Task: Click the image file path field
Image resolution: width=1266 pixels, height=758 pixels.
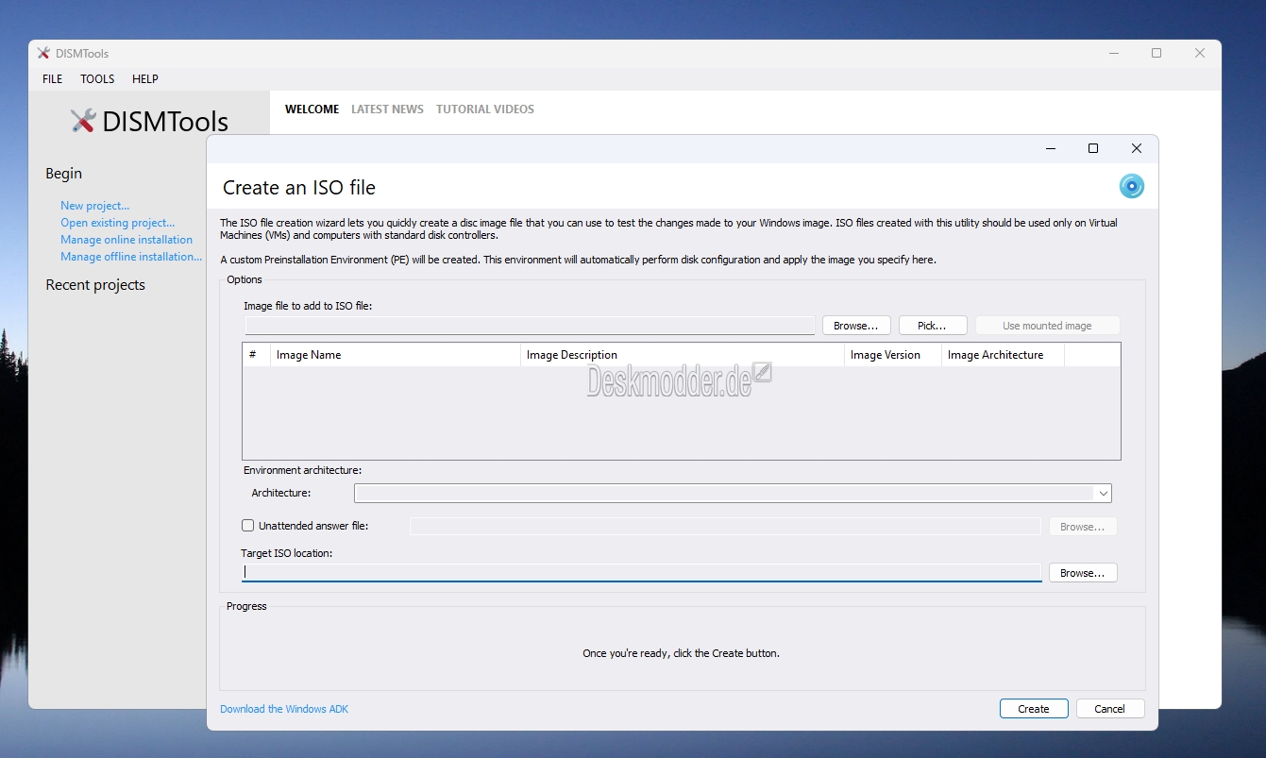Action: click(530, 326)
